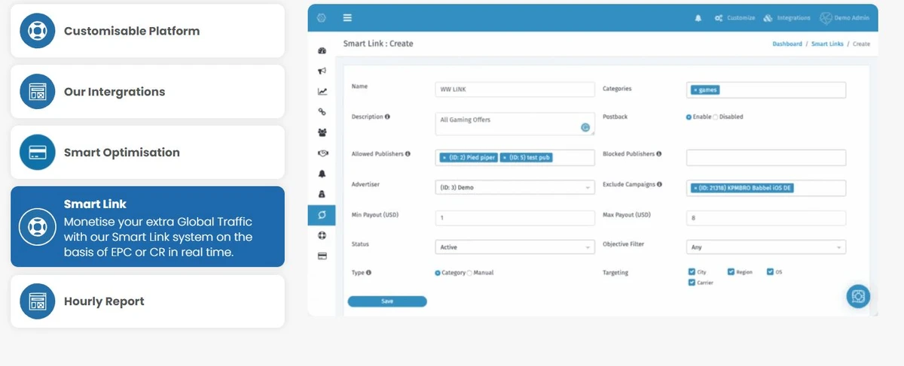Click the Our Intergrations grid icon
Screen dimensions: 904x366
pos(38,92)
